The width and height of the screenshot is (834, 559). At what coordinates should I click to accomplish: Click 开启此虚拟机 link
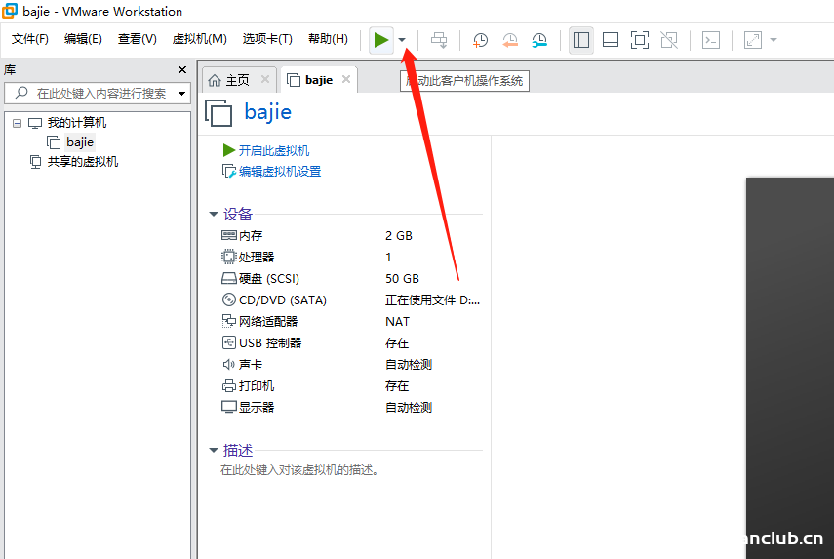pos(273,150)
